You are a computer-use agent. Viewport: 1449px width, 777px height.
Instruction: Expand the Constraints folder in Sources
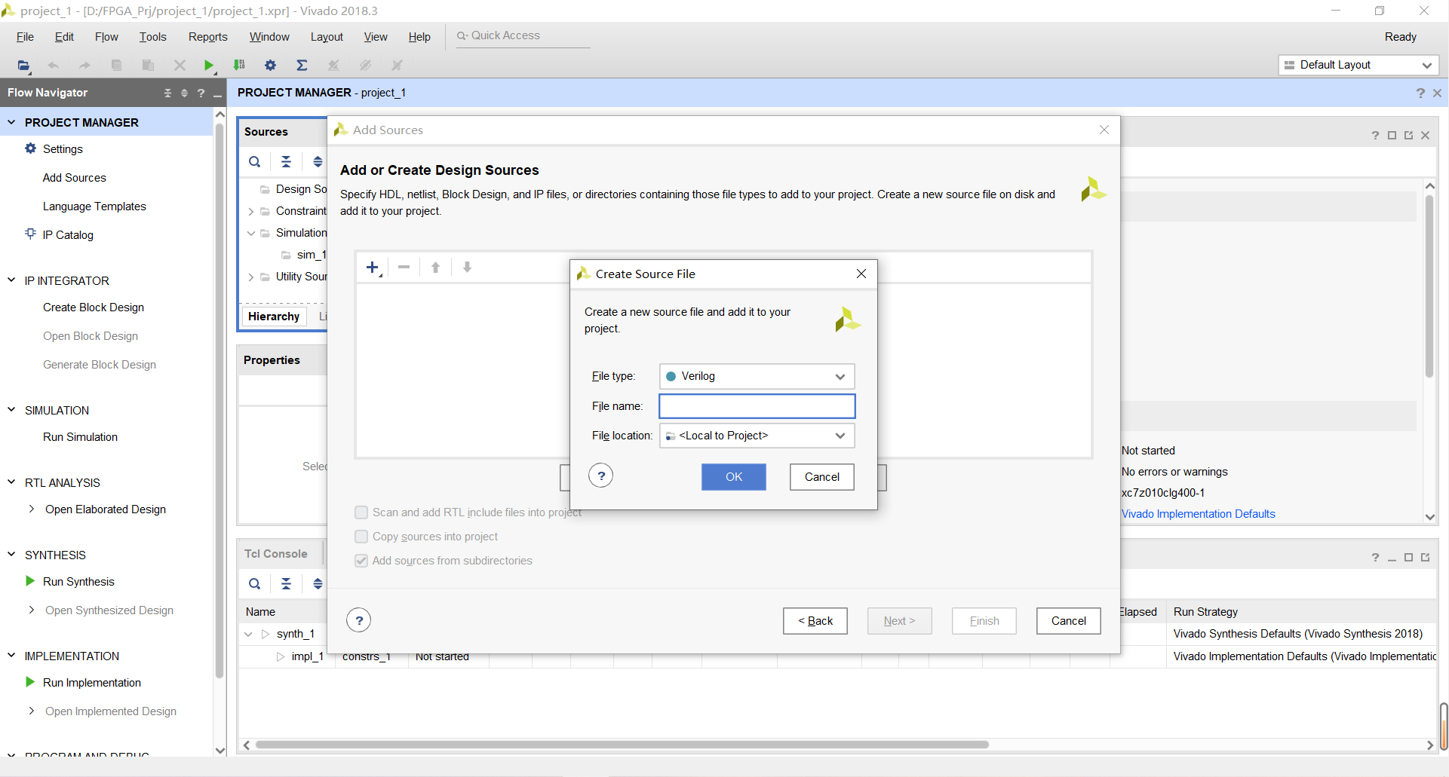point(250,211)
